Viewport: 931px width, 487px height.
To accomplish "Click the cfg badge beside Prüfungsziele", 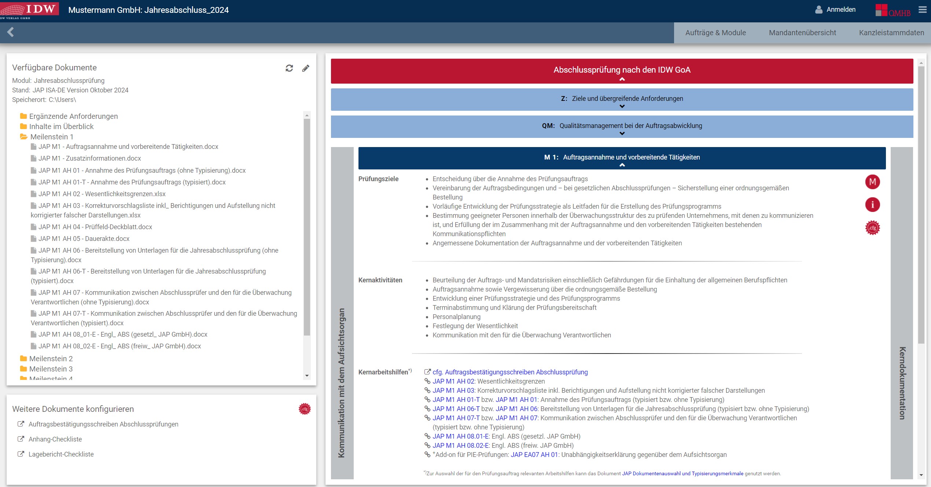I will pyautogui.click(x=872, y=228).
